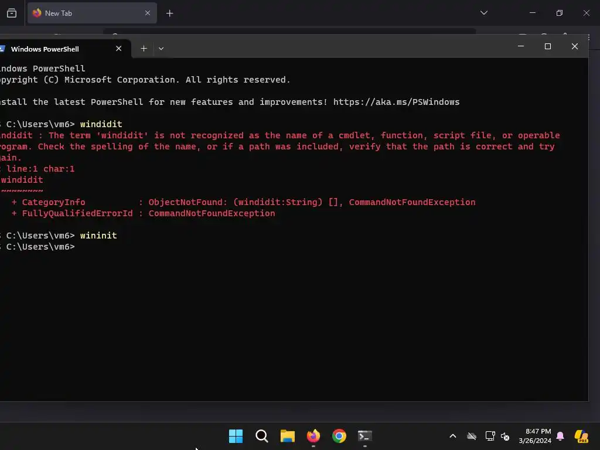Viewport: 600px width, 450px height.
Task: Click the https://aka.ms/PSWindows link
Action: 396,102
